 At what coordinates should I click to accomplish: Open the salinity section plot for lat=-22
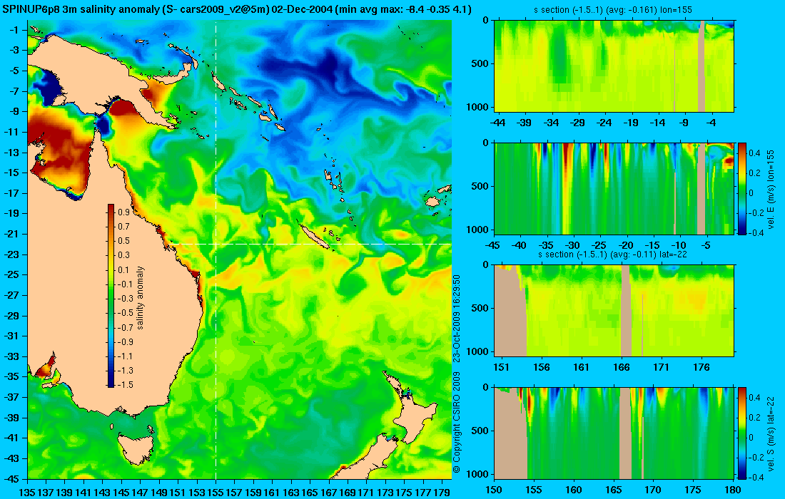pyautogui.click(x=614, y=311)
